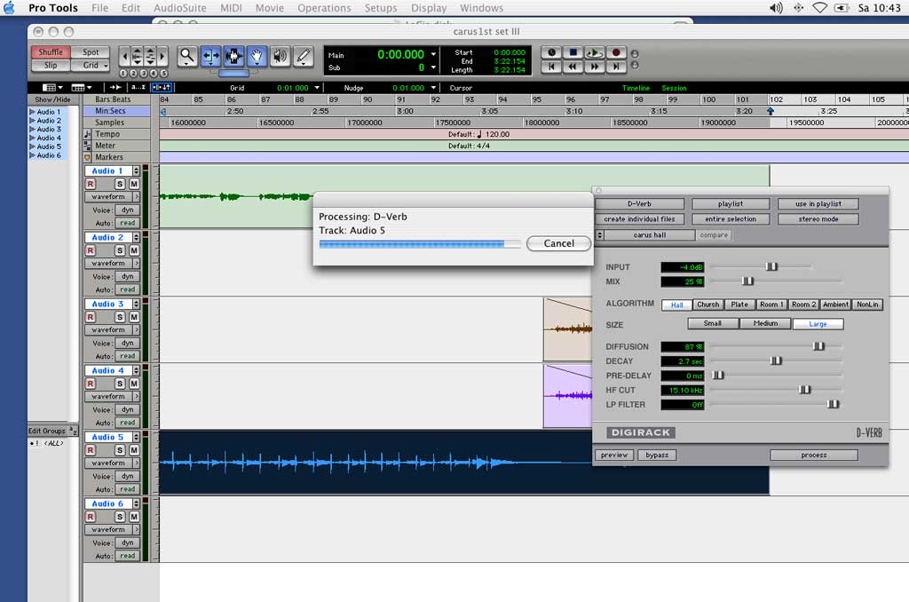909x602 pixels.
Task: Return to start of session
Action: [551, 67]
